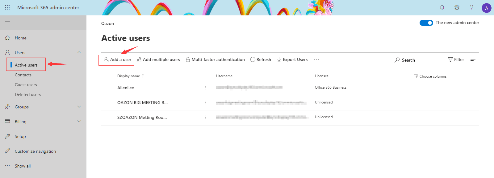Image resolution: width=494 pixels, height=178 pixels.
Task: Open the toolbar more options ellipsis
Action: (316, 59)
